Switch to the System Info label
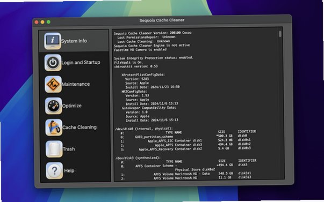The image size is (324, 202). coord(74,41)
